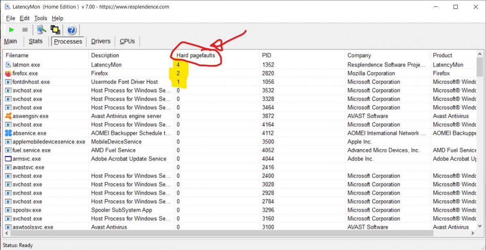Screen dimensions: 486x250
Task: Click the hard pagefaults value 4
Action: pyautogui.click(x=178, y=65)
